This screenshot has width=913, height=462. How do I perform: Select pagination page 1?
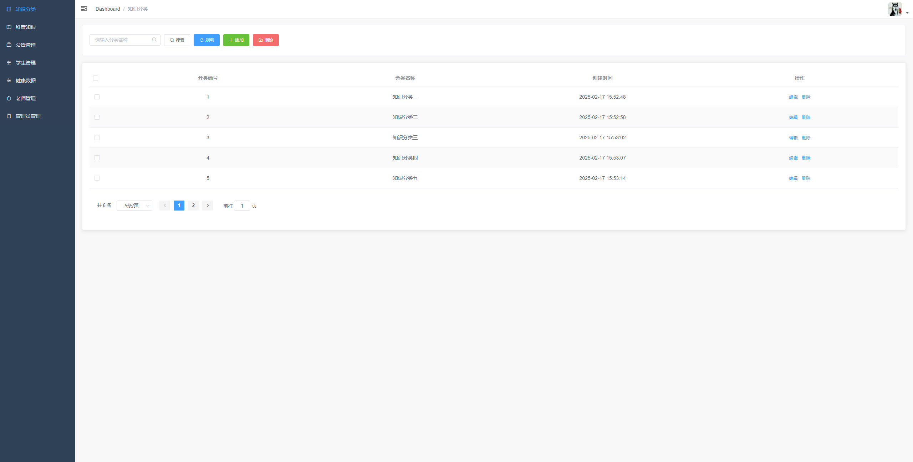[x=179, y=206]
